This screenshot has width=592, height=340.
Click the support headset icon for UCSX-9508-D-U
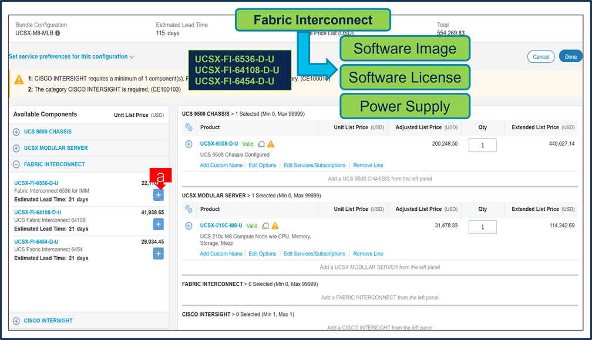tap(261, 144)
